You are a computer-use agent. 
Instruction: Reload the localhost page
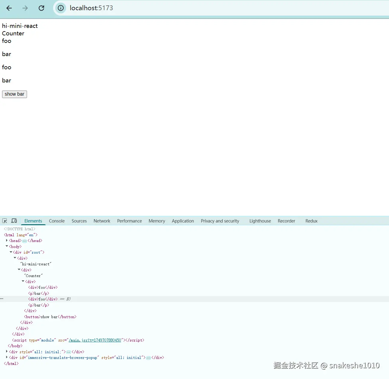[x=41, y=8]
